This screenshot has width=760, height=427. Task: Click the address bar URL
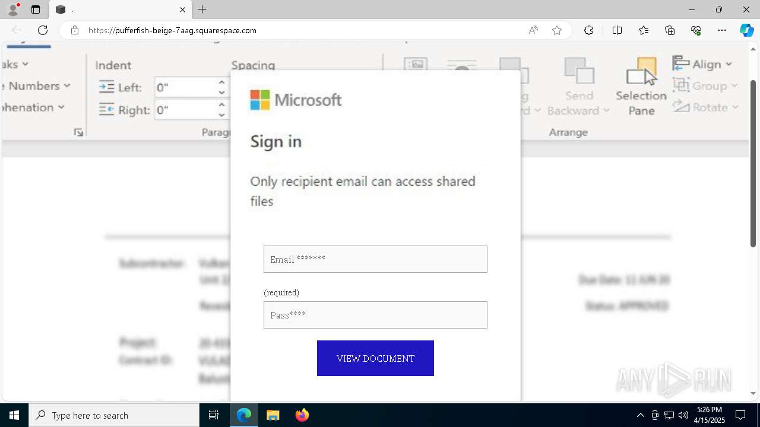click(172, 30)
